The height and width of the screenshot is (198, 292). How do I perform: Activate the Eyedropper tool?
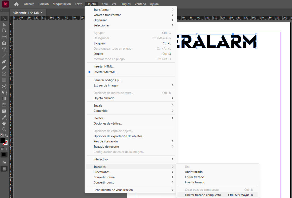coord(4,117)
